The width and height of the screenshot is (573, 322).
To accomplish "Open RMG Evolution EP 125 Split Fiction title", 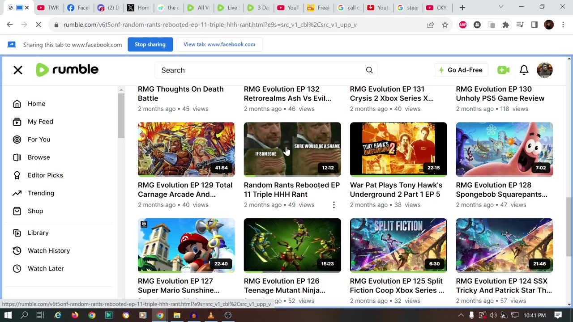I will tap(397, 286).
